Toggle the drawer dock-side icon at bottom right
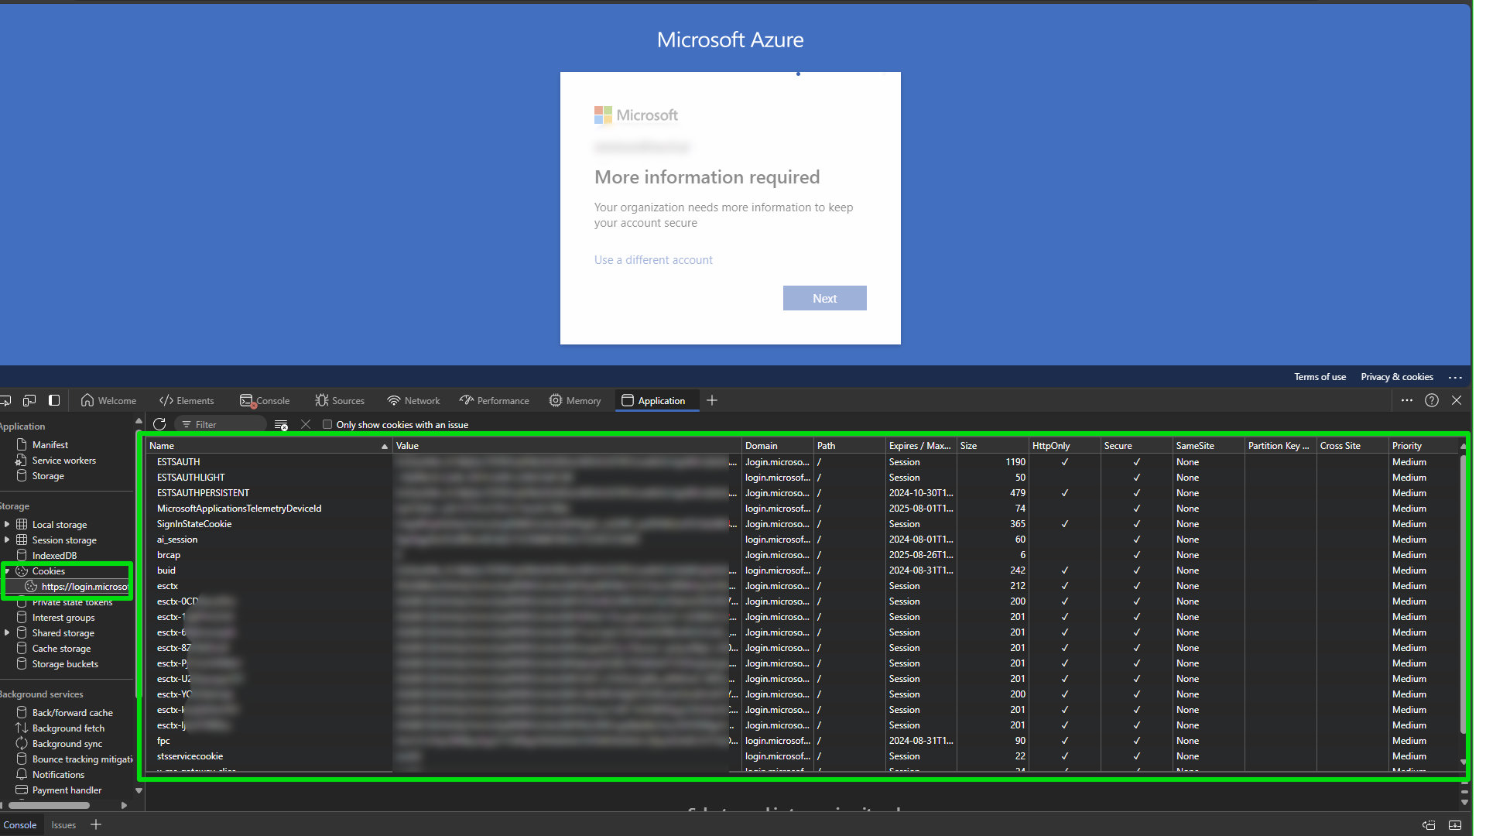This screenshot has height=836, width=1486. pyautogui.click(x=1429, y=824)
